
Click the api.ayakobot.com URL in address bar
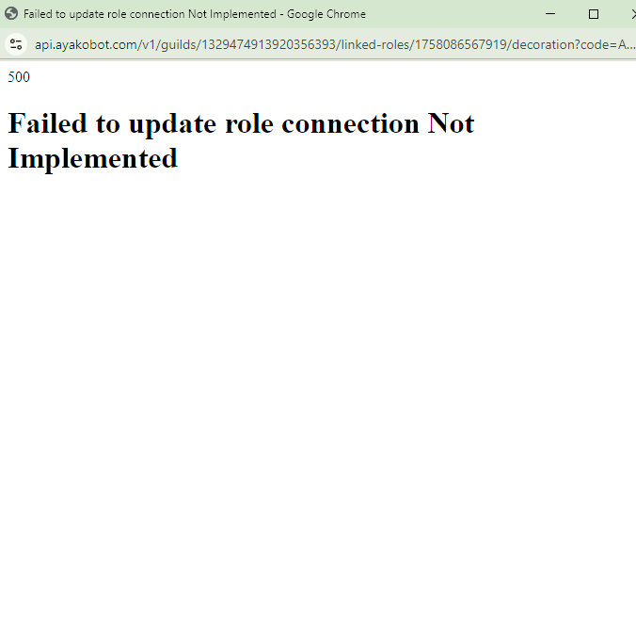point(335,44)
